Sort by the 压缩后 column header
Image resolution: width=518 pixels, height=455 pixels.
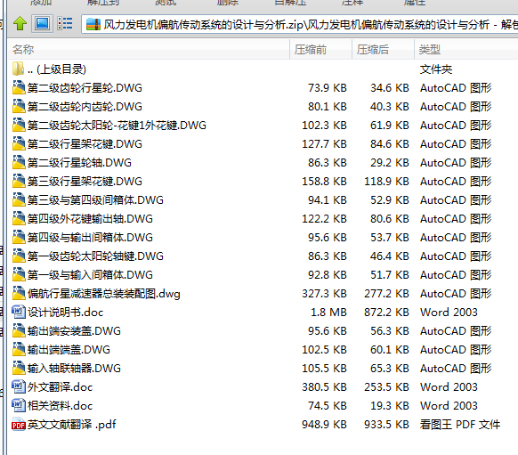point(383,50)
